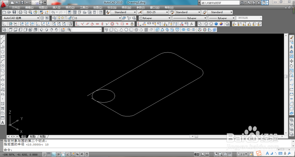Open the ISO-25 dimension style dropdown
Screen dimensions: 295x157
155,12
